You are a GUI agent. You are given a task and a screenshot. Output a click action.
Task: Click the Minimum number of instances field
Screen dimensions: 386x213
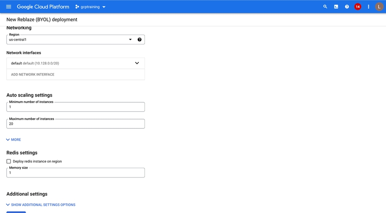coord(75,107)
